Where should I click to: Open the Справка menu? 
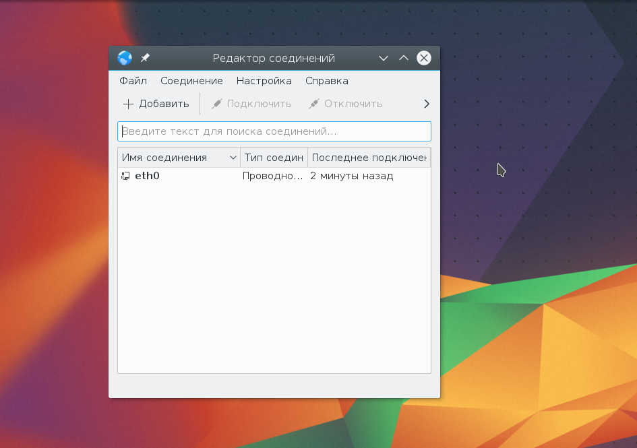326,81
